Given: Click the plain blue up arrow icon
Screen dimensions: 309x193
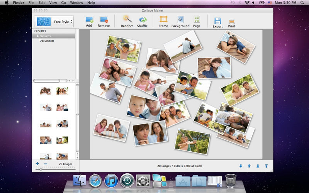Looking at the screenshot, I should pos(249,166).
